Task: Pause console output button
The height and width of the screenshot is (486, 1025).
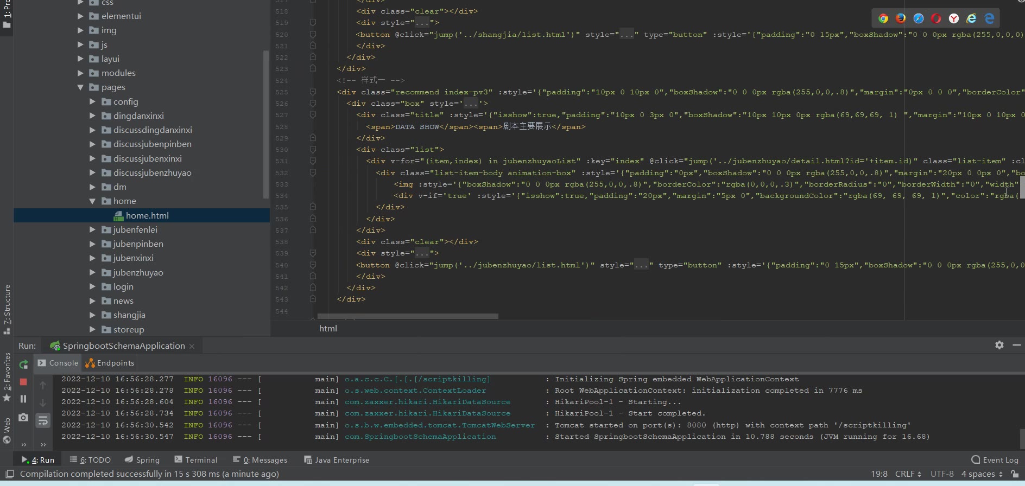Action: pyautogui.click(x=23, y=399)
